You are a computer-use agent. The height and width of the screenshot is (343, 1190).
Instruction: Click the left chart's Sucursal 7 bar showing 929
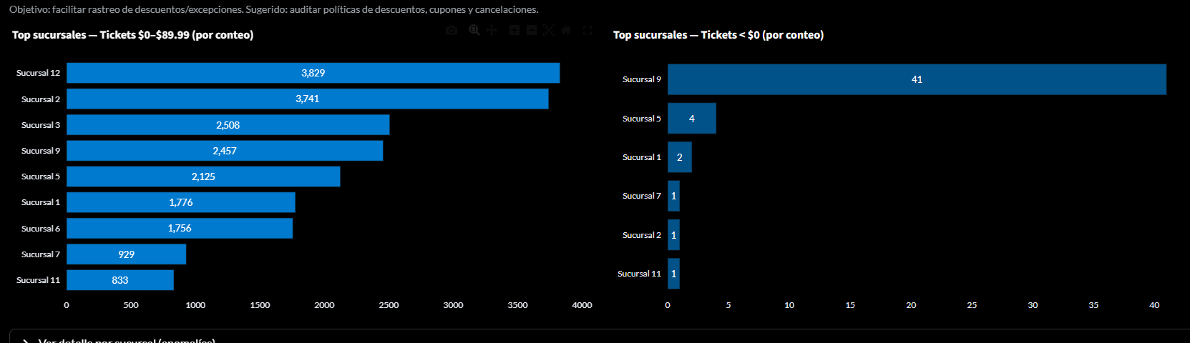[126, 254]
